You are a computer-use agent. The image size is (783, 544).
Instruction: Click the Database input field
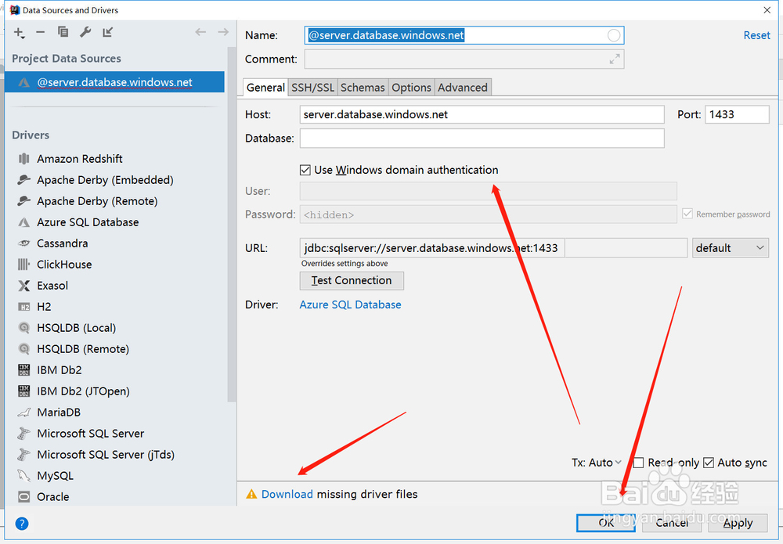coord(482,138)
